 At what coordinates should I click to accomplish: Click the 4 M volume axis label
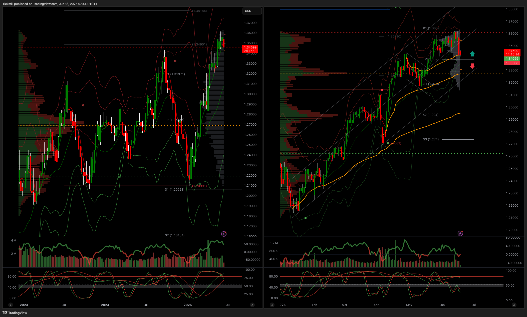(14, 241)
